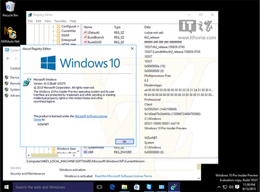Open the Help menu in Registry Editor

point(73,21)
